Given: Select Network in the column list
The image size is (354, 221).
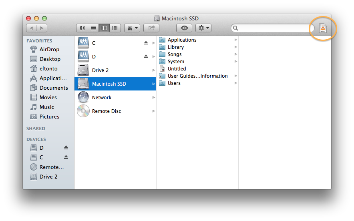Looking at the screenshot, I should 115,98.
